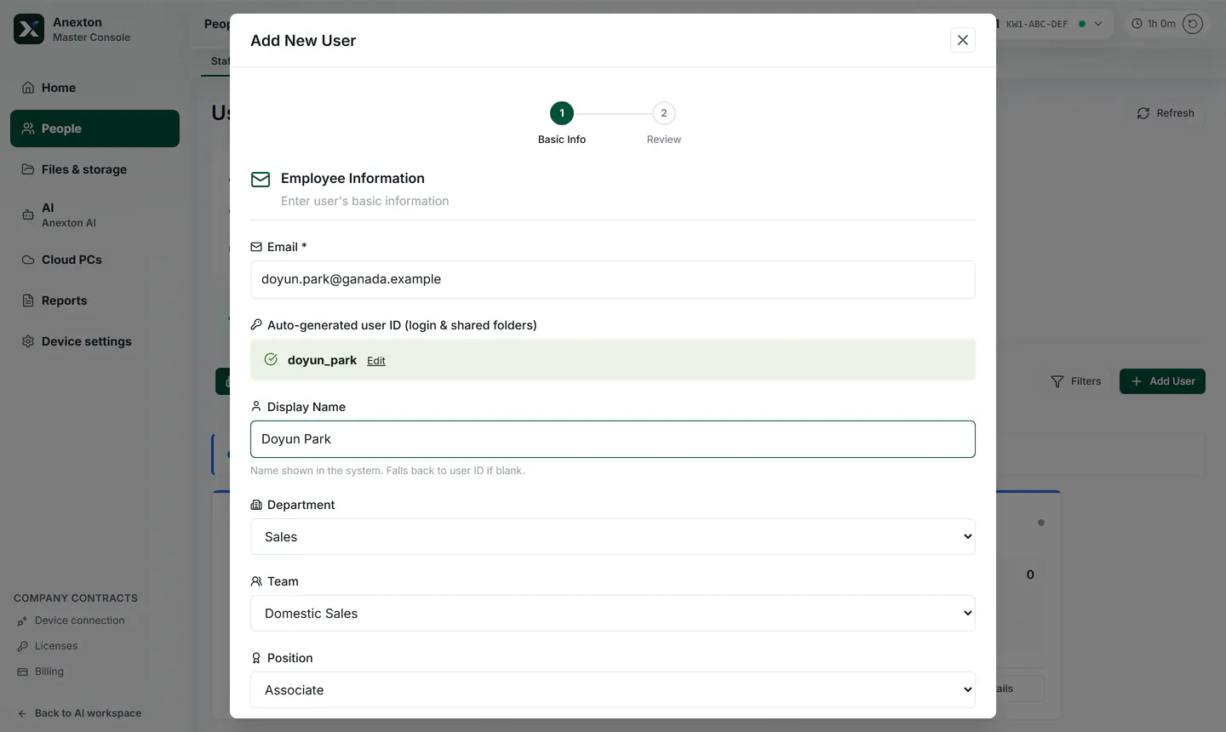Open the Filters panel

tap(1076, 381)
